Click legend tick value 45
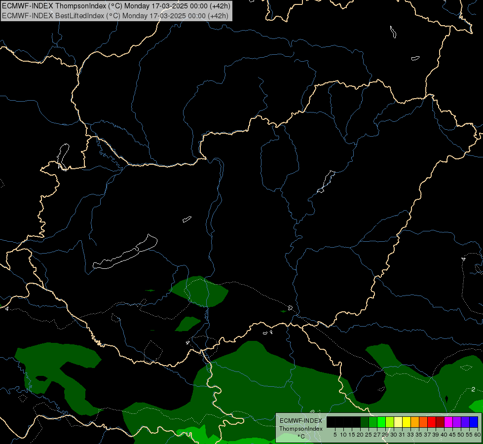Image resolution: width=483 pixels, height=444 pixels. pyautogui.click(x=452, y=435)
